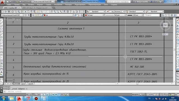Image resolution: width=179 pixels, height=101 pixels.
Task: Open workspace settings gear icon
Action: [x=26, y=15]
